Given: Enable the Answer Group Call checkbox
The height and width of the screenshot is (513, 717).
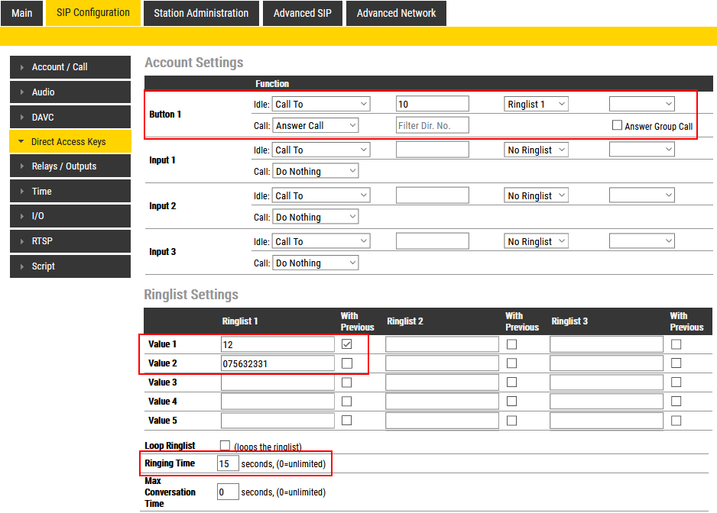Looking at the screenshot, I should pos(617,125).
